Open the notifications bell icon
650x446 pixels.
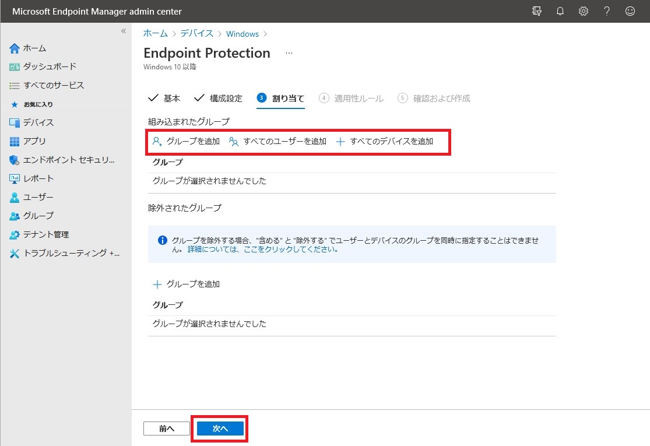[x=560, y=11]
